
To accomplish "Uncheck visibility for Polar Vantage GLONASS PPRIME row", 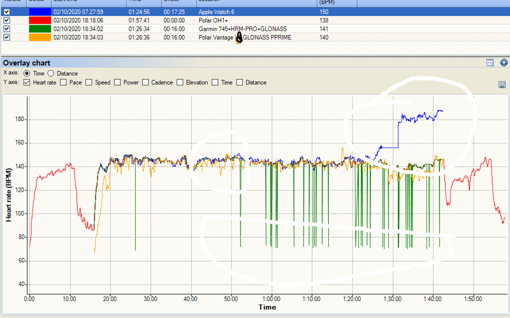I will pos(6,37).
